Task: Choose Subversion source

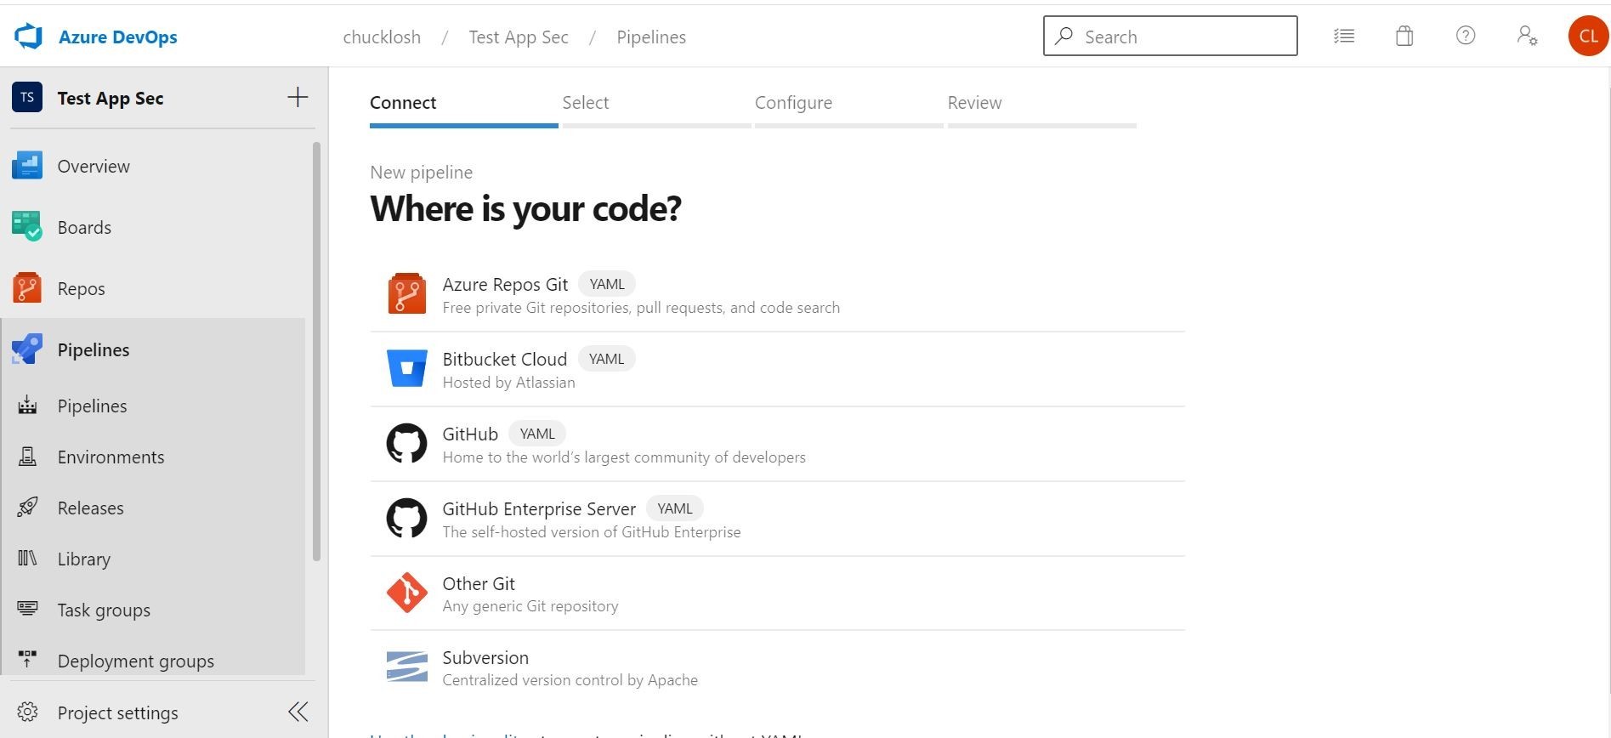Action: [x=778, y=667]
